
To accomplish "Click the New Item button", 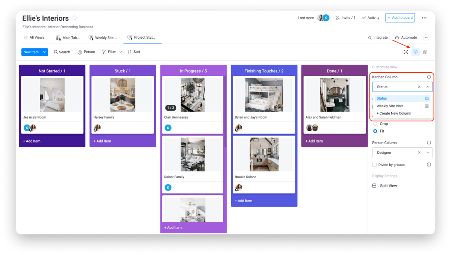I will tap(31, 52).
